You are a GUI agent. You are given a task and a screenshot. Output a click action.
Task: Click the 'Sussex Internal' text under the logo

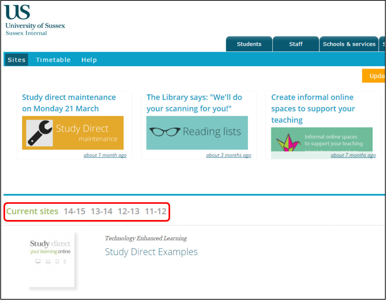coord(26,33)
